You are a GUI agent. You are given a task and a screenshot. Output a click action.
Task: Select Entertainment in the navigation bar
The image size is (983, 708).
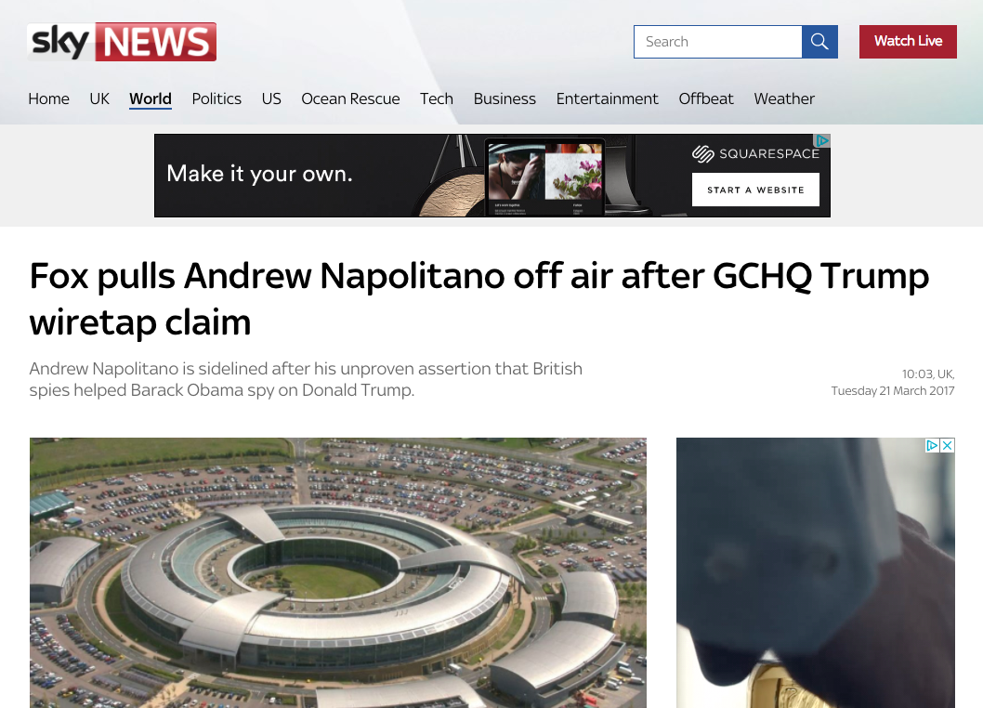pyautogui.click(x=607, y=98)
